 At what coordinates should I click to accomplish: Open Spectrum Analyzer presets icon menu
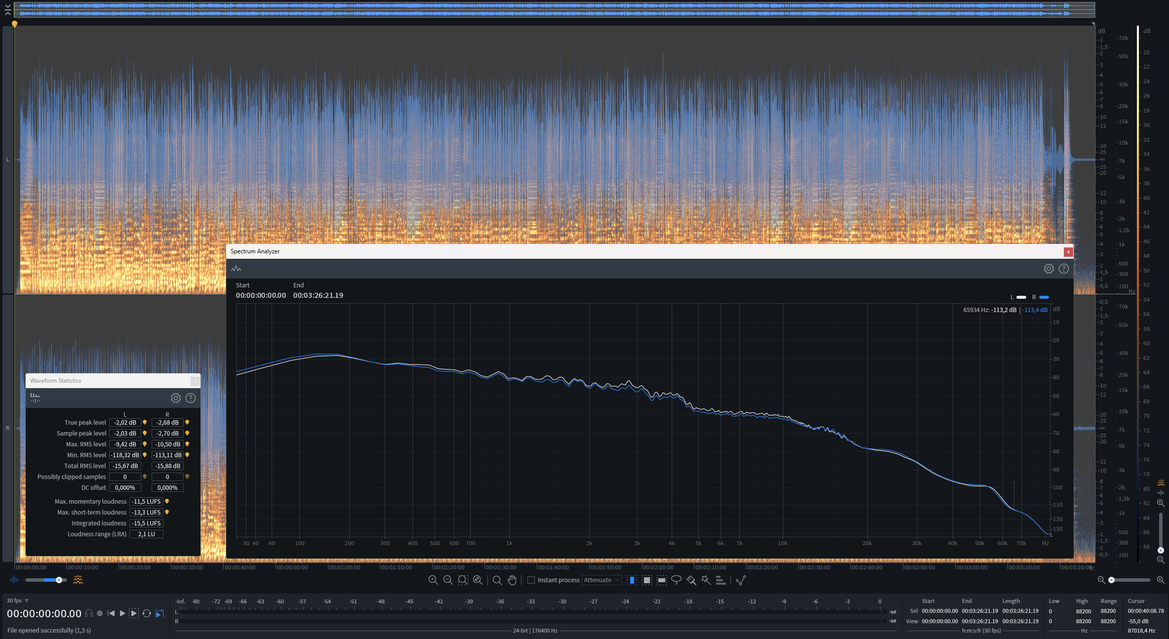pos(236,269)
